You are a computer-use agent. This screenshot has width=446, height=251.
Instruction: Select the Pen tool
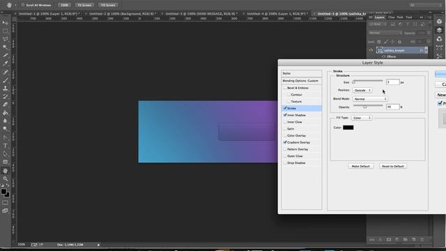pyautogui.click(x=5, y=137)
